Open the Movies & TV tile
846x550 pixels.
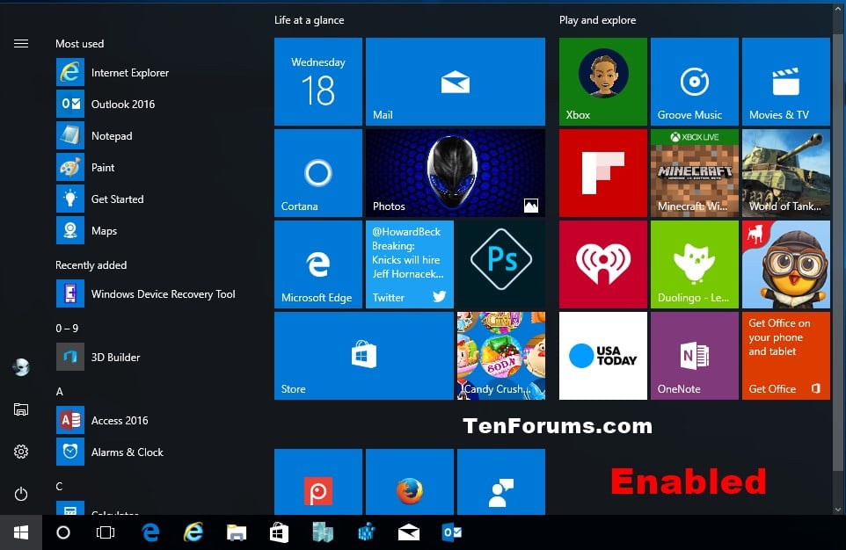tap(786, 82)
